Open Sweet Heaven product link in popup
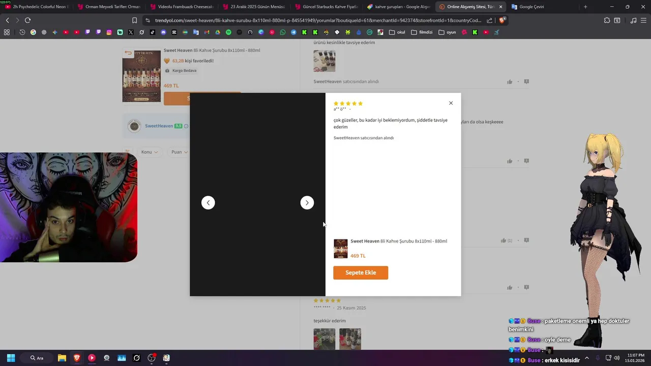Screen dimensions: 651x366 399,241
